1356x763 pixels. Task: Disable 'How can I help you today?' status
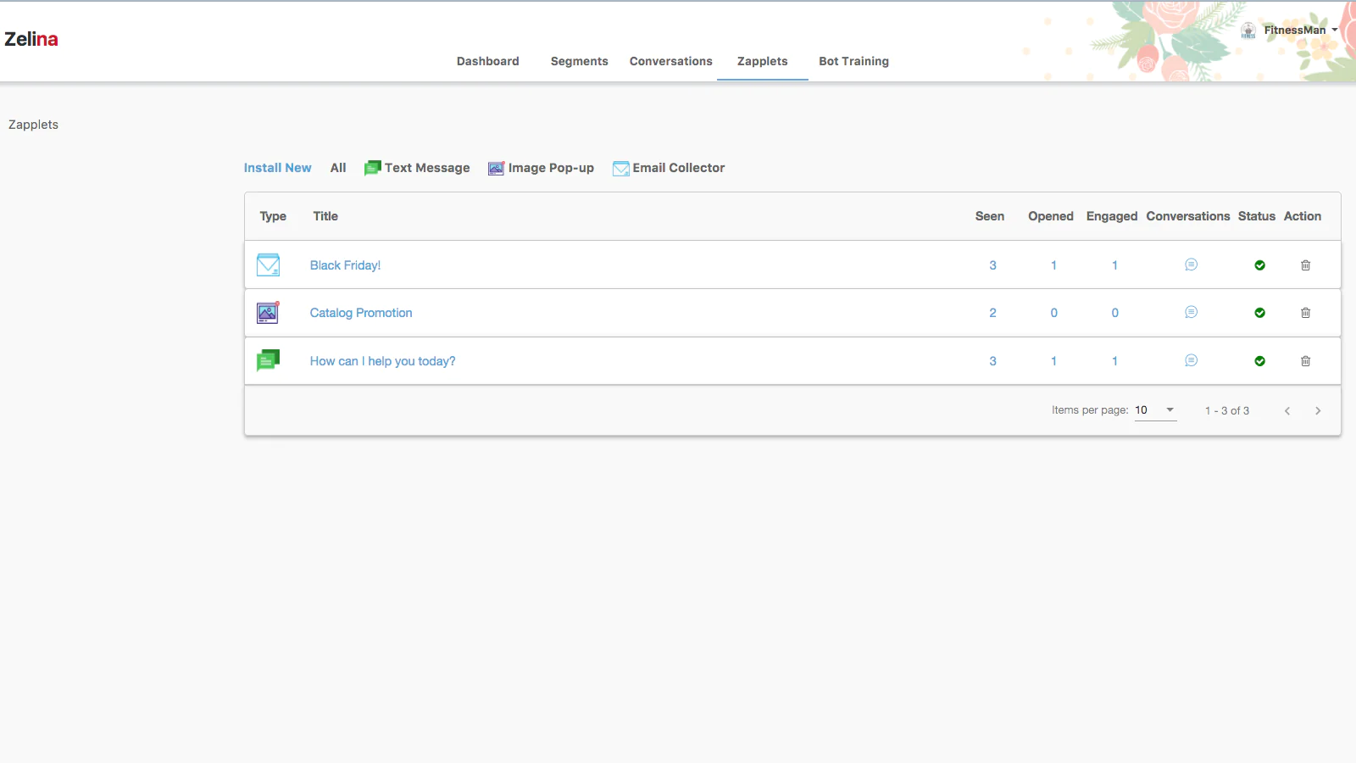pyautogui.click(x=1259, y=361)
